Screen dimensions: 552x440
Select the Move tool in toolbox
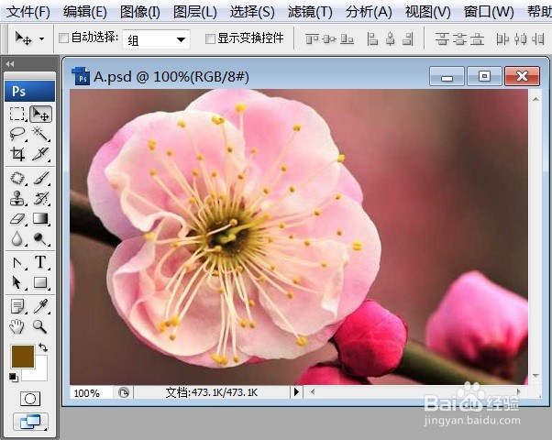point(40,114)
